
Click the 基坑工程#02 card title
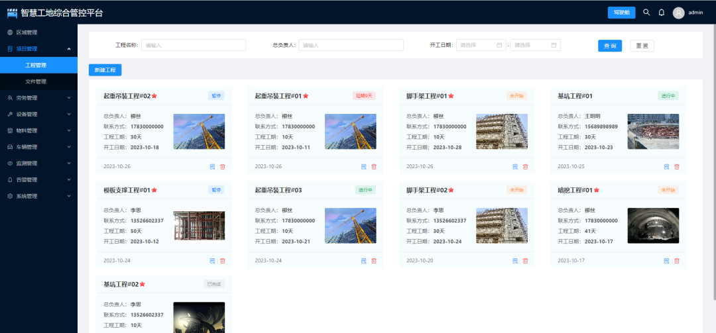point(121,284)
